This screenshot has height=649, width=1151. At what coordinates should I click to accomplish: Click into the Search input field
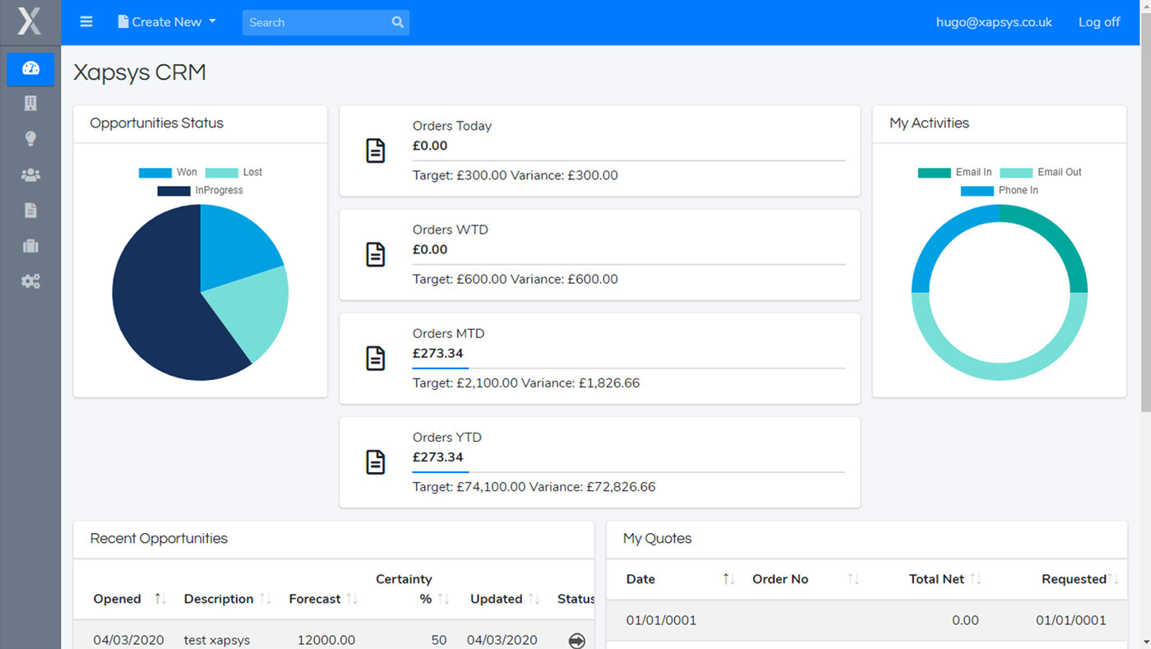(x=315, y=22)
